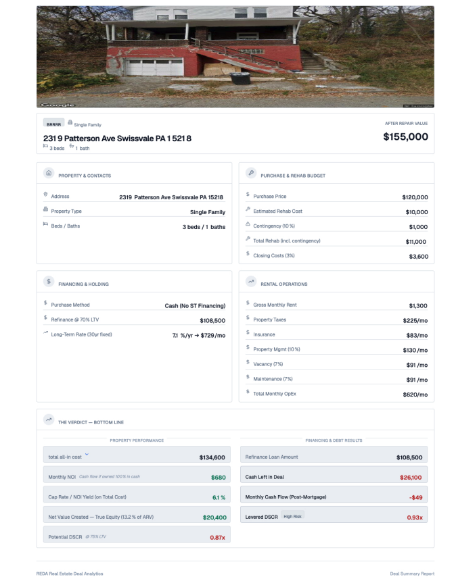Click the 3 beds / 1 baths value
456x585 pixels.
tap(204, 227)
